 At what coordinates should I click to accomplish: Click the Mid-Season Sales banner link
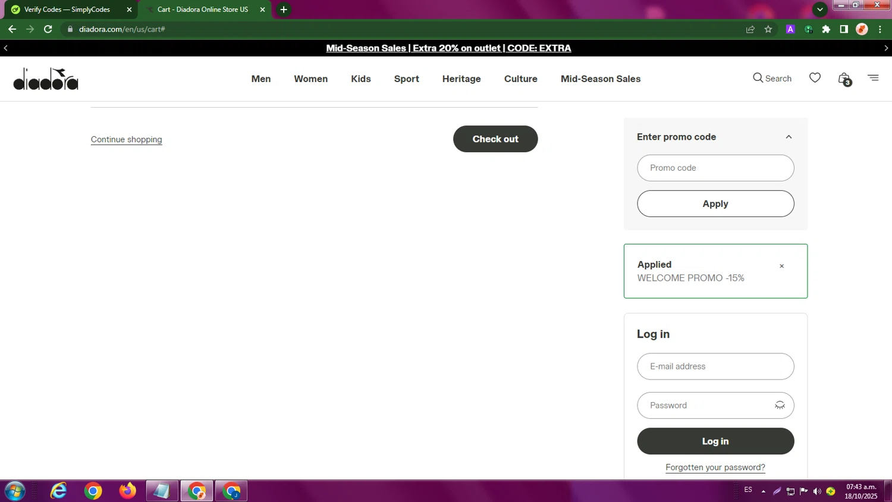click(448, 48)
